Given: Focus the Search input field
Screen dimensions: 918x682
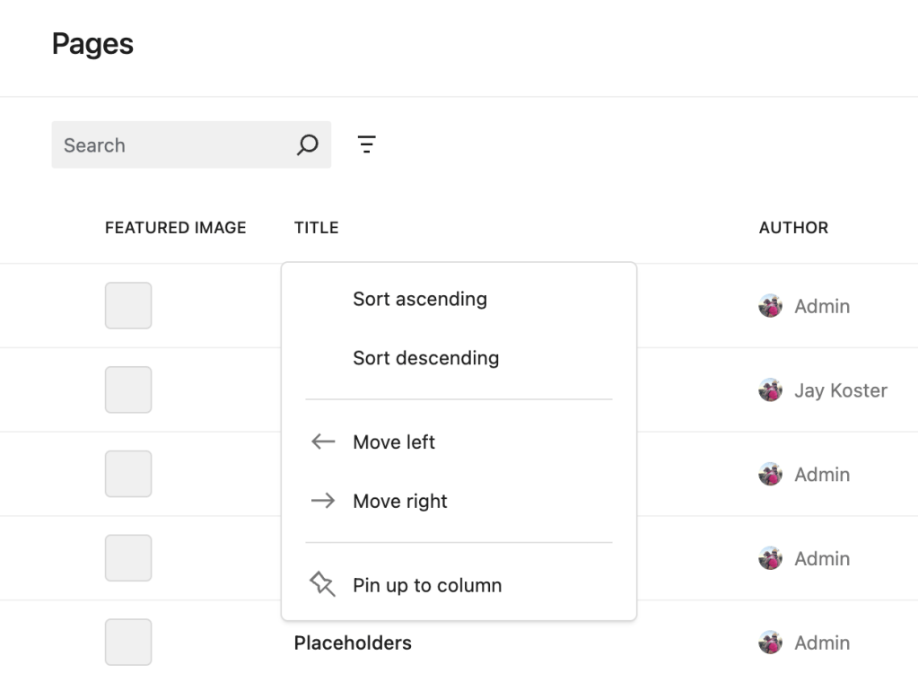Looking at the screenshot, I should (170, 144).
